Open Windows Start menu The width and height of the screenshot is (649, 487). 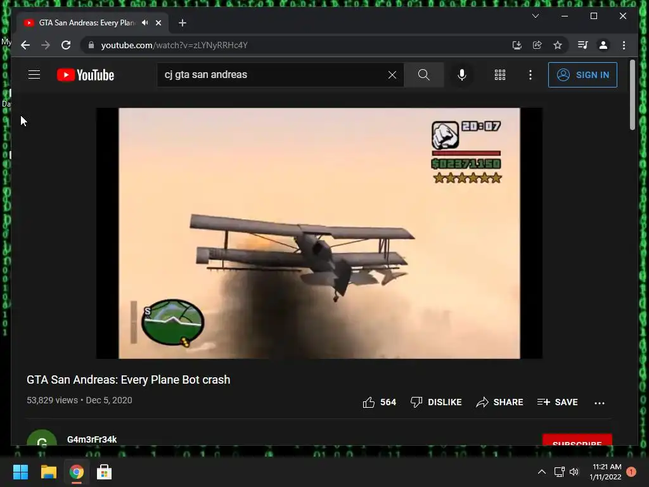[x=20, y=472]
